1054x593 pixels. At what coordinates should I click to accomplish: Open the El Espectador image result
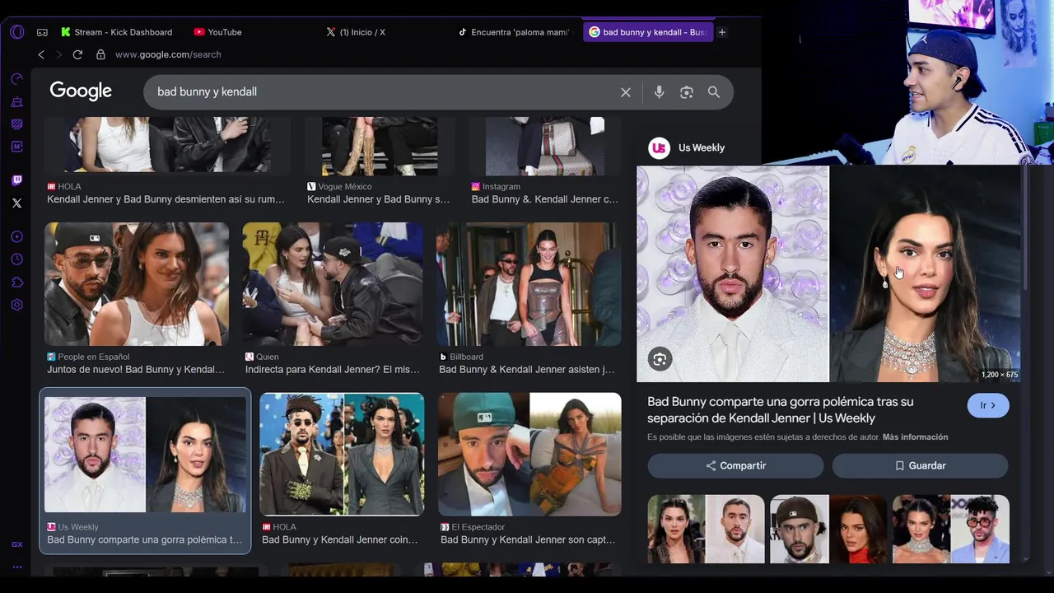(529, 455)
